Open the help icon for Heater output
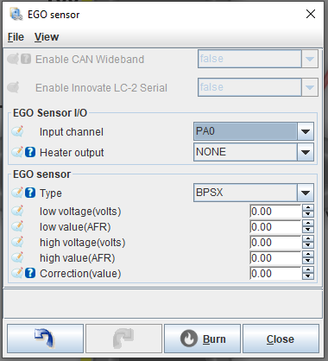Viewport: 328px width, 361px height. [x=30, y=152]
